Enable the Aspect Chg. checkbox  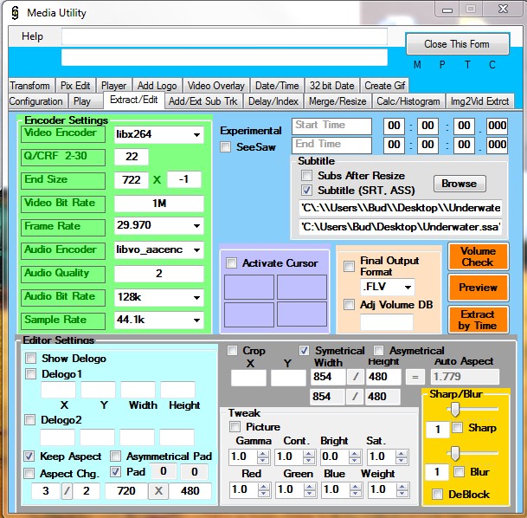[x=29, y=473]
